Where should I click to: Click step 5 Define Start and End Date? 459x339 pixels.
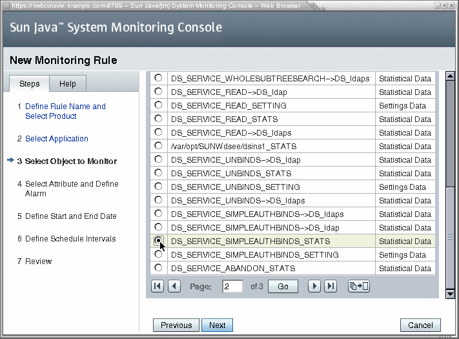(71, 216)
